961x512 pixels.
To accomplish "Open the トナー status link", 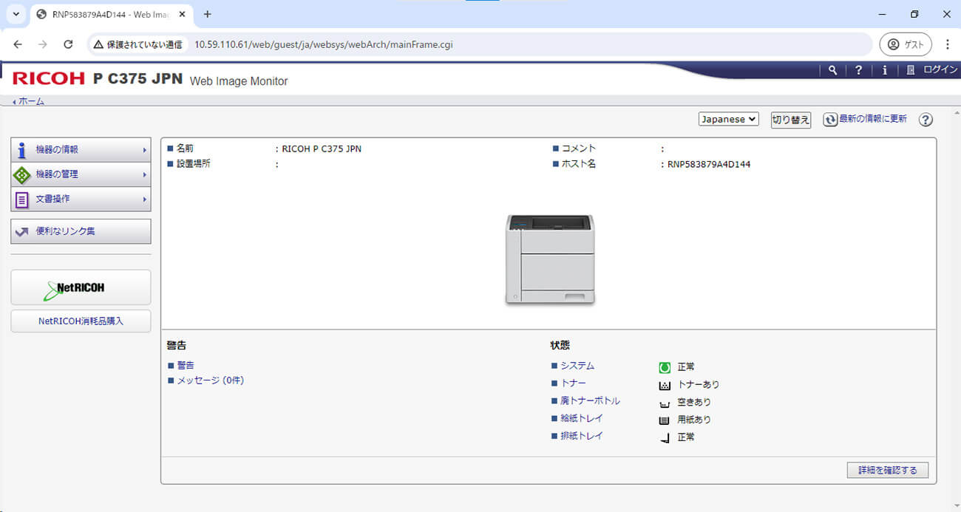I will [573, 383].
